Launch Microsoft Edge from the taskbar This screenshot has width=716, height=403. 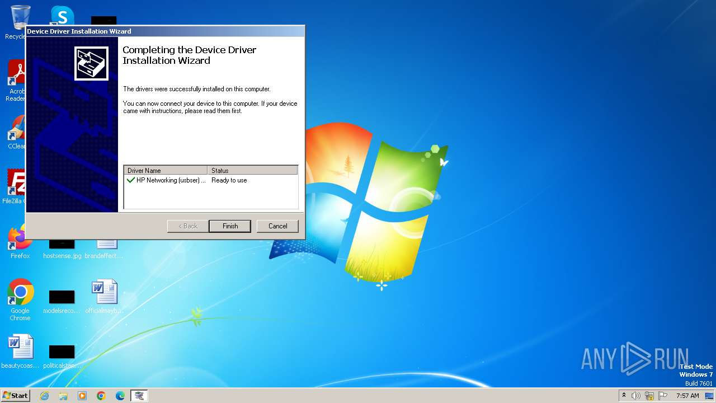pos(120,396)
